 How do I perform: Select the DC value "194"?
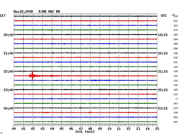point(176,113)
